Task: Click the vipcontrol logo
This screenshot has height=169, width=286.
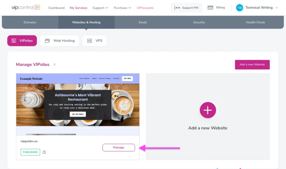Action: (25, 8)
